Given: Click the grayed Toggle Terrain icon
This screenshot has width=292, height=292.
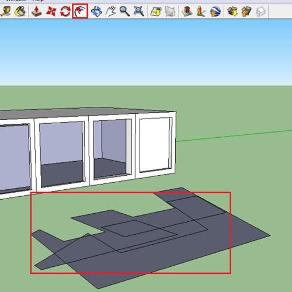Looking at the screenshot, I should (170, 12).
